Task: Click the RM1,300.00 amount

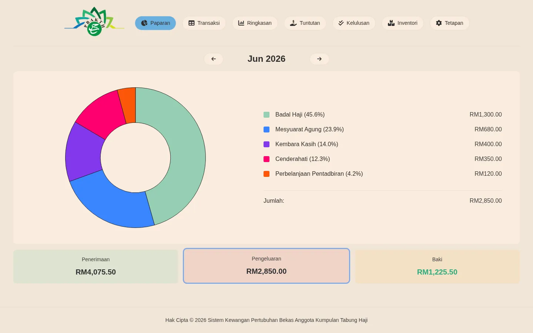Action: pyautogui.click(x=486, y=115)
